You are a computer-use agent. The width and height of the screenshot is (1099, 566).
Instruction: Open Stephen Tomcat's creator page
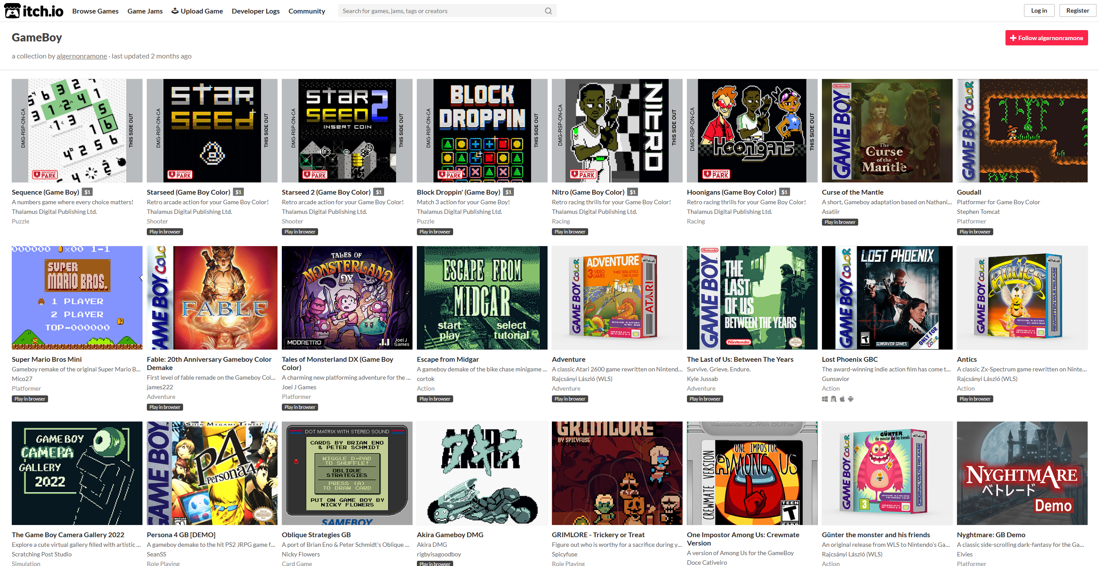[x=978, y=212]
